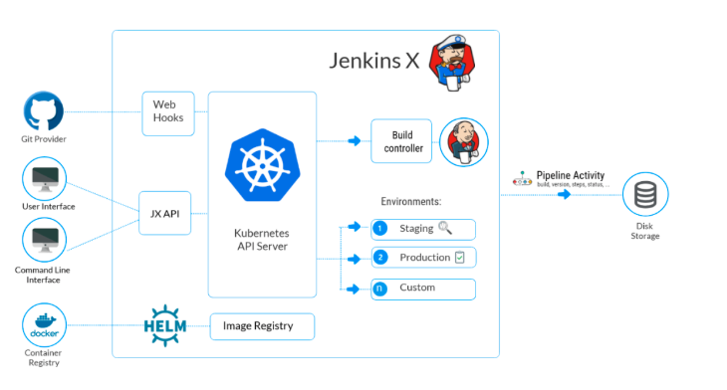Screen dimensions: 727x390
Task: Click the Jenkins X sailor mascot
Action: click(451, 62)
